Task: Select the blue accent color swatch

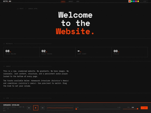Action: point(134,1)
